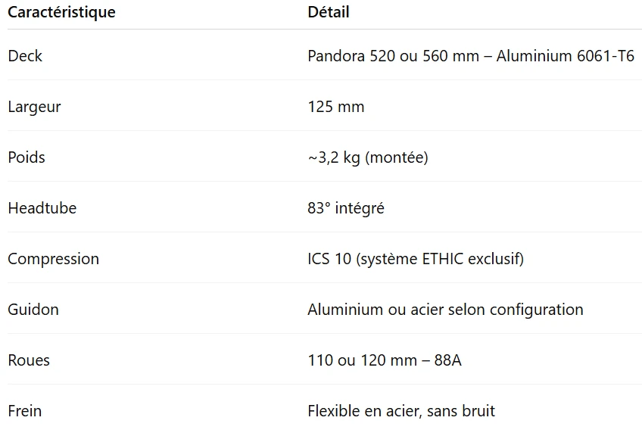Screen dimensions: 642x433
Task: Select the Roues row label
Action: (29, 360)
